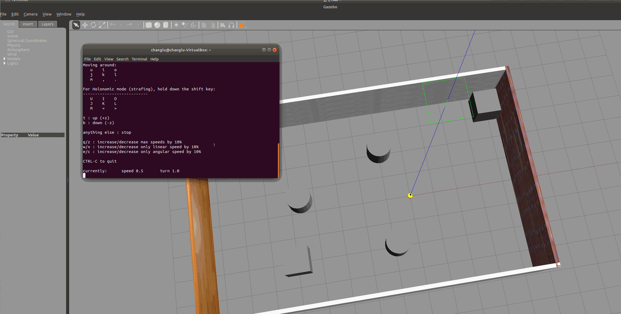621x314 pixels.
Task: Open Gazebo Camera menu
Action: coord(31,14)
